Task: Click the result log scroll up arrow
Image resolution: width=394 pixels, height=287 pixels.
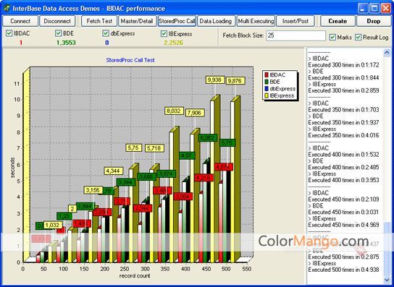Action: point(387,53)
